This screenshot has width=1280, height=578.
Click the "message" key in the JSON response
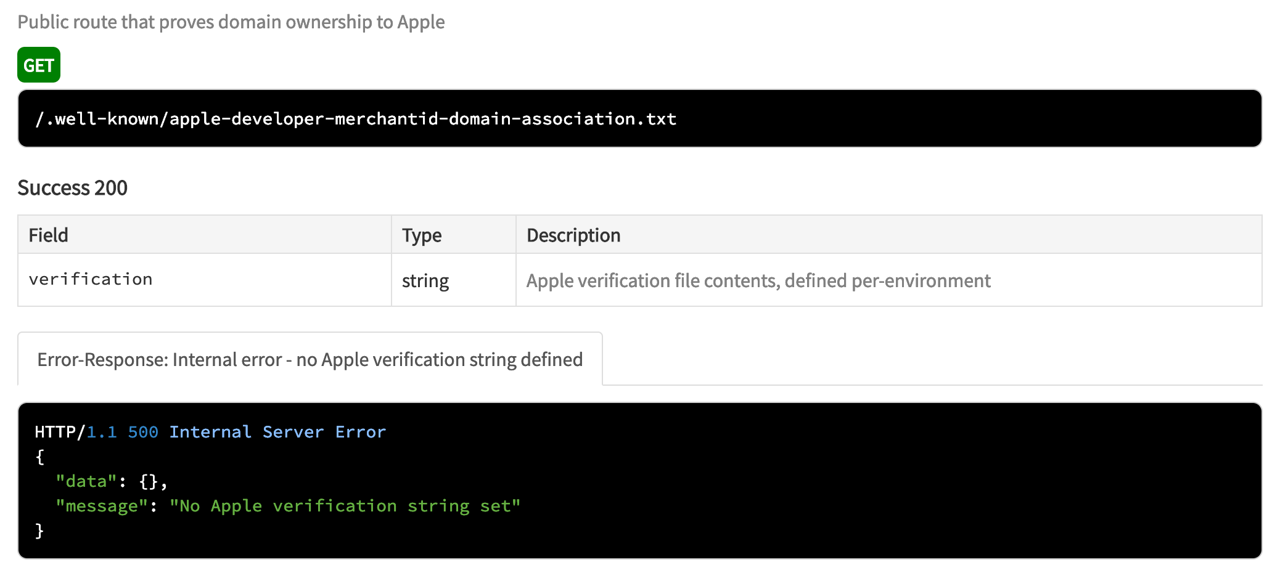102,506
